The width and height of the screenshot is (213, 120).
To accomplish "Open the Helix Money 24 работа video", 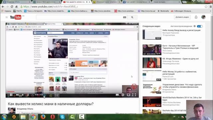I will [x=179, y=73].
